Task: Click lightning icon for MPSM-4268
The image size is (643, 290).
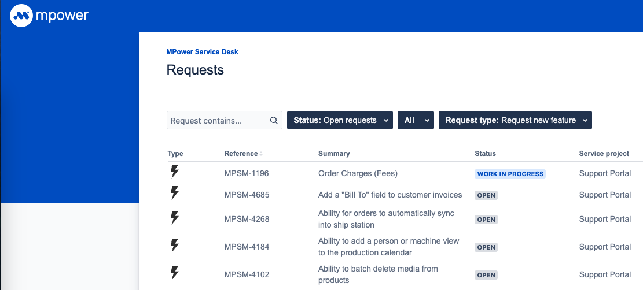Action: tap(175, 217)
